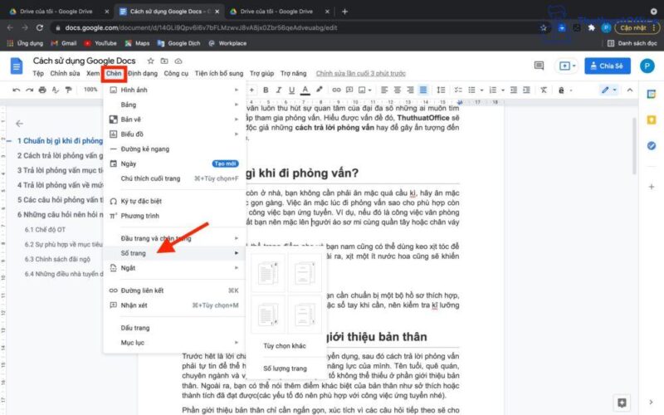Viewport: 664px width, 415px height.
Task: Open the Công cụ menu
Action: tap(176, 73)
